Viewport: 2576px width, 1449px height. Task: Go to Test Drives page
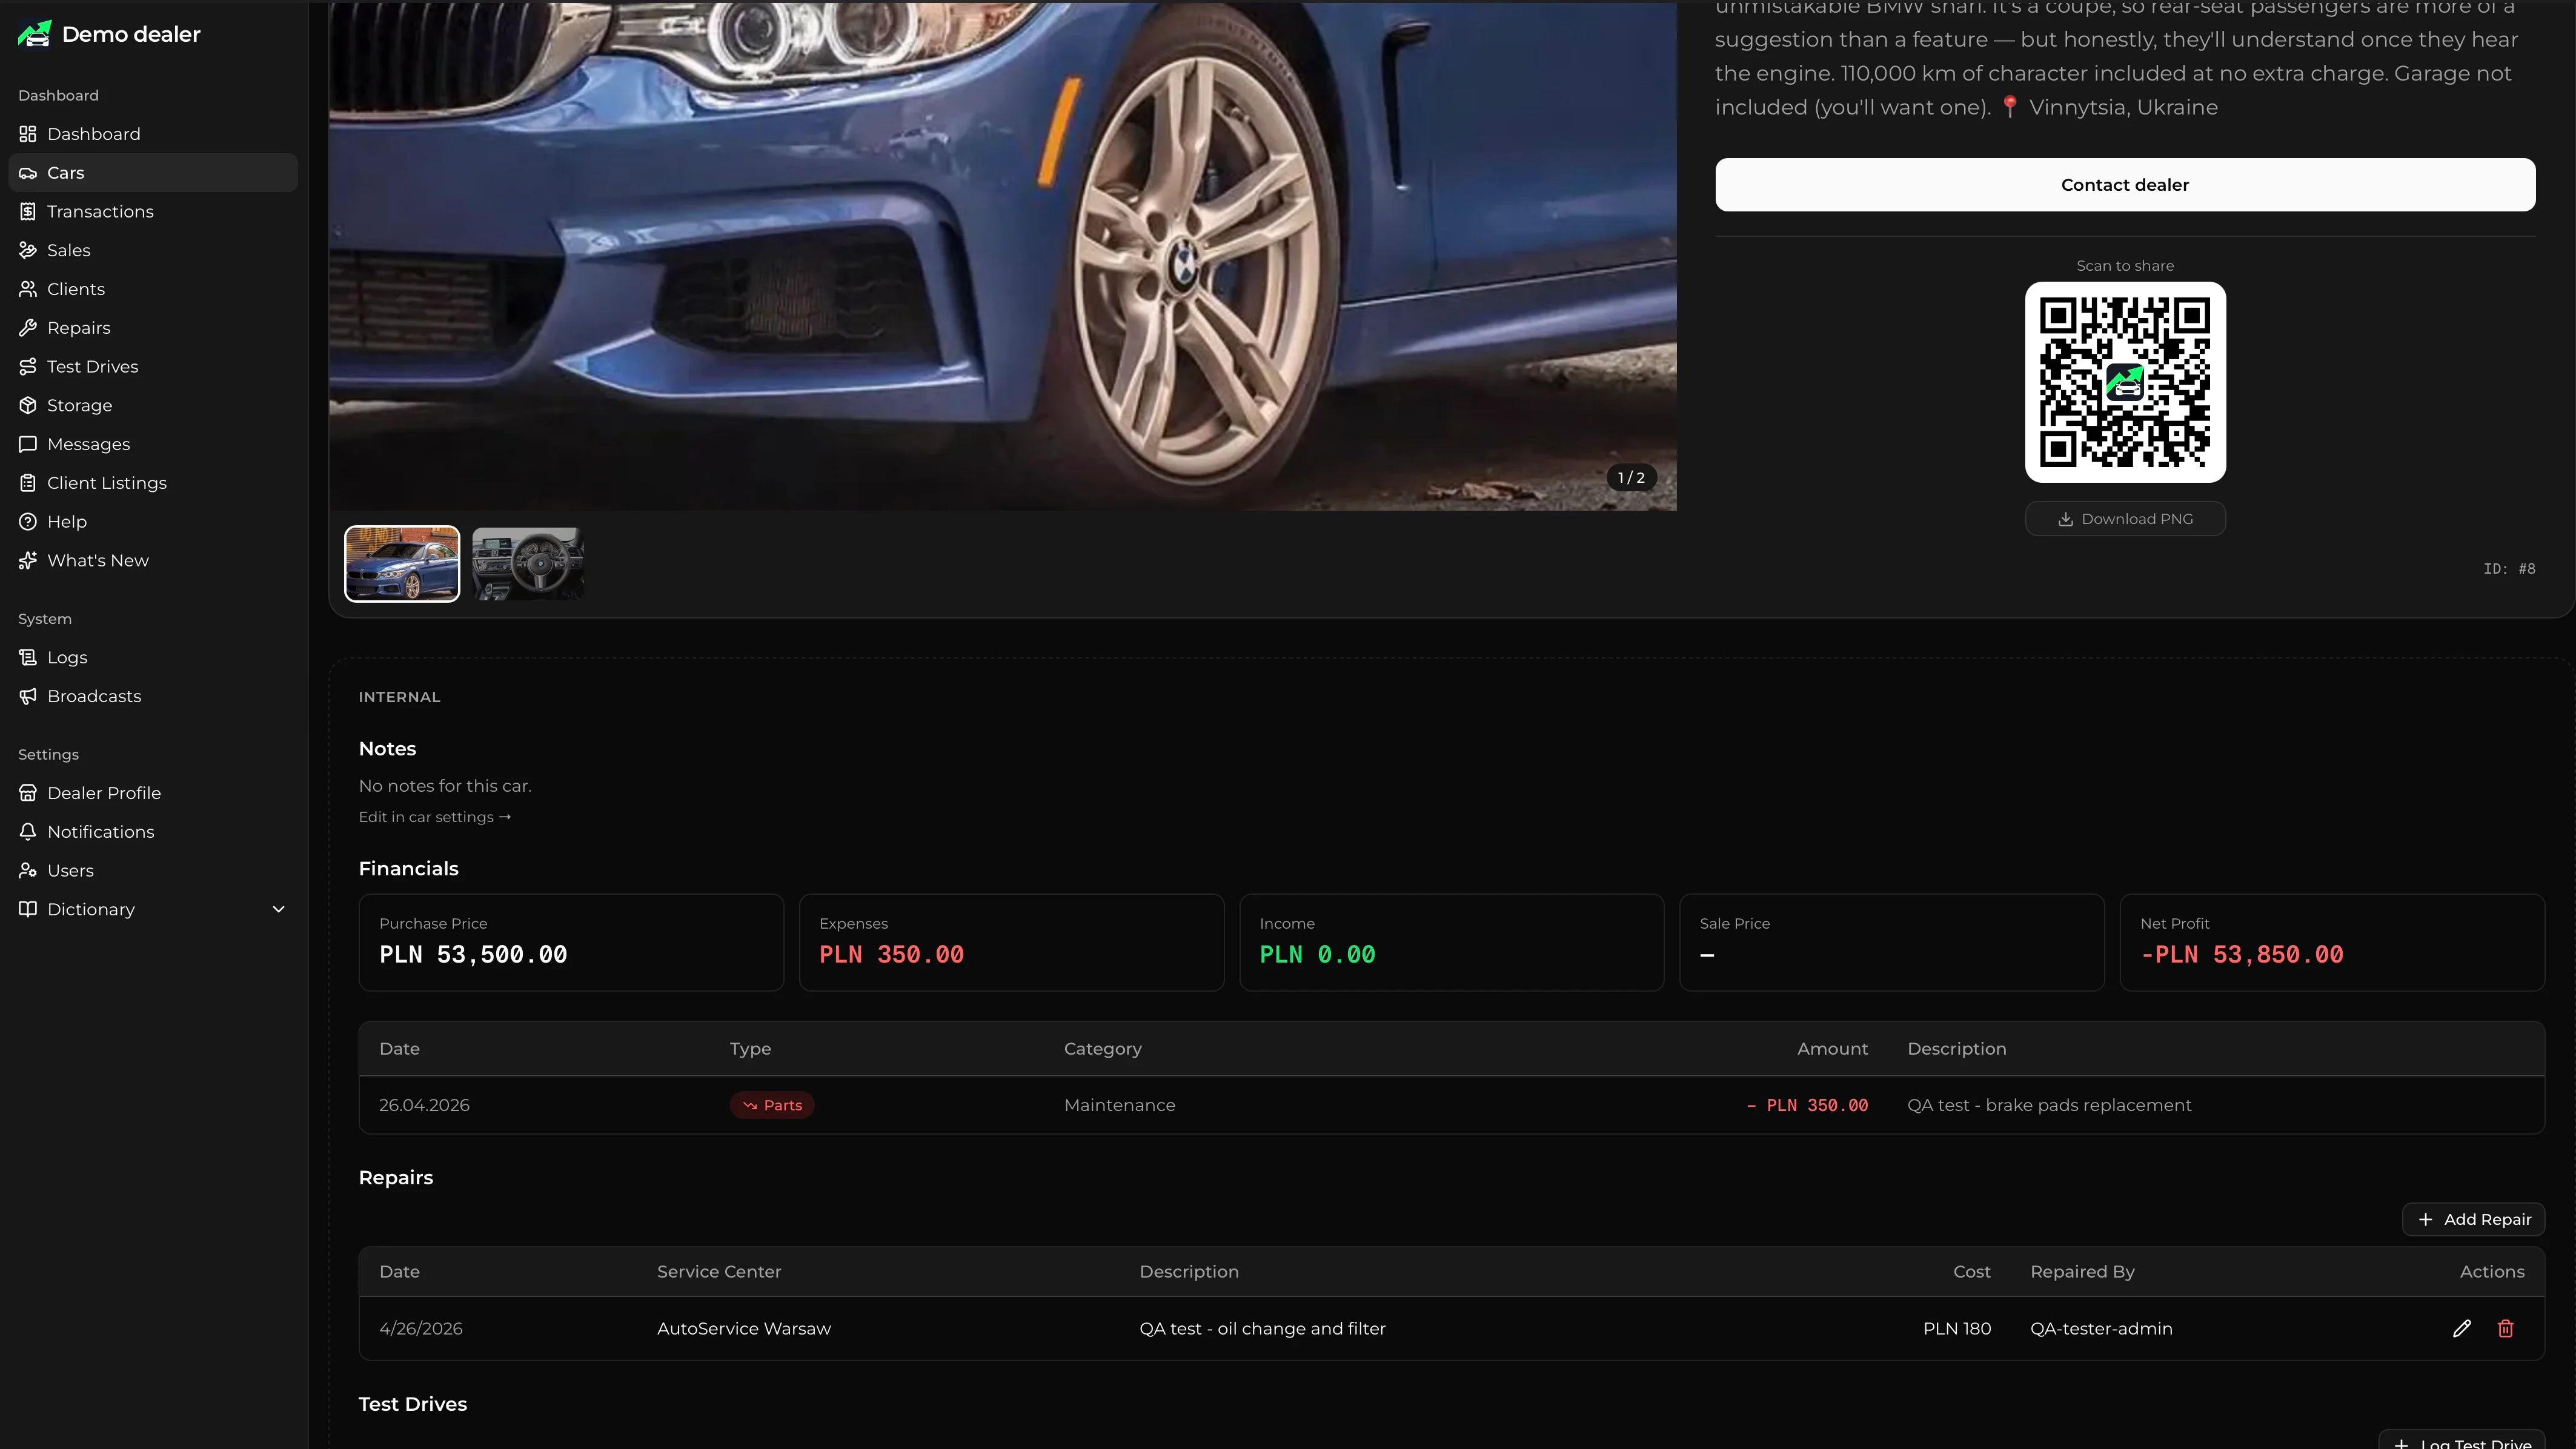[153, 367]
